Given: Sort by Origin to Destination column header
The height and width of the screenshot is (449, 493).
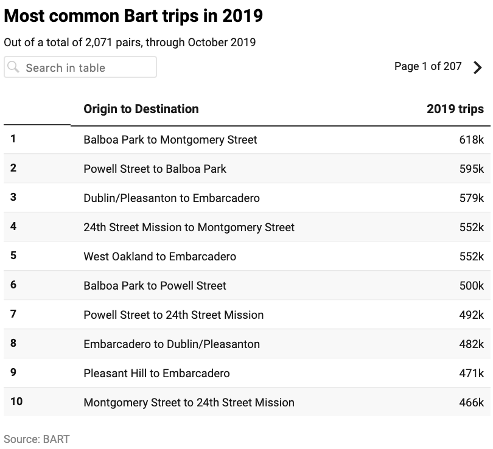Looking at the screenshot, I should coord(141,109).
